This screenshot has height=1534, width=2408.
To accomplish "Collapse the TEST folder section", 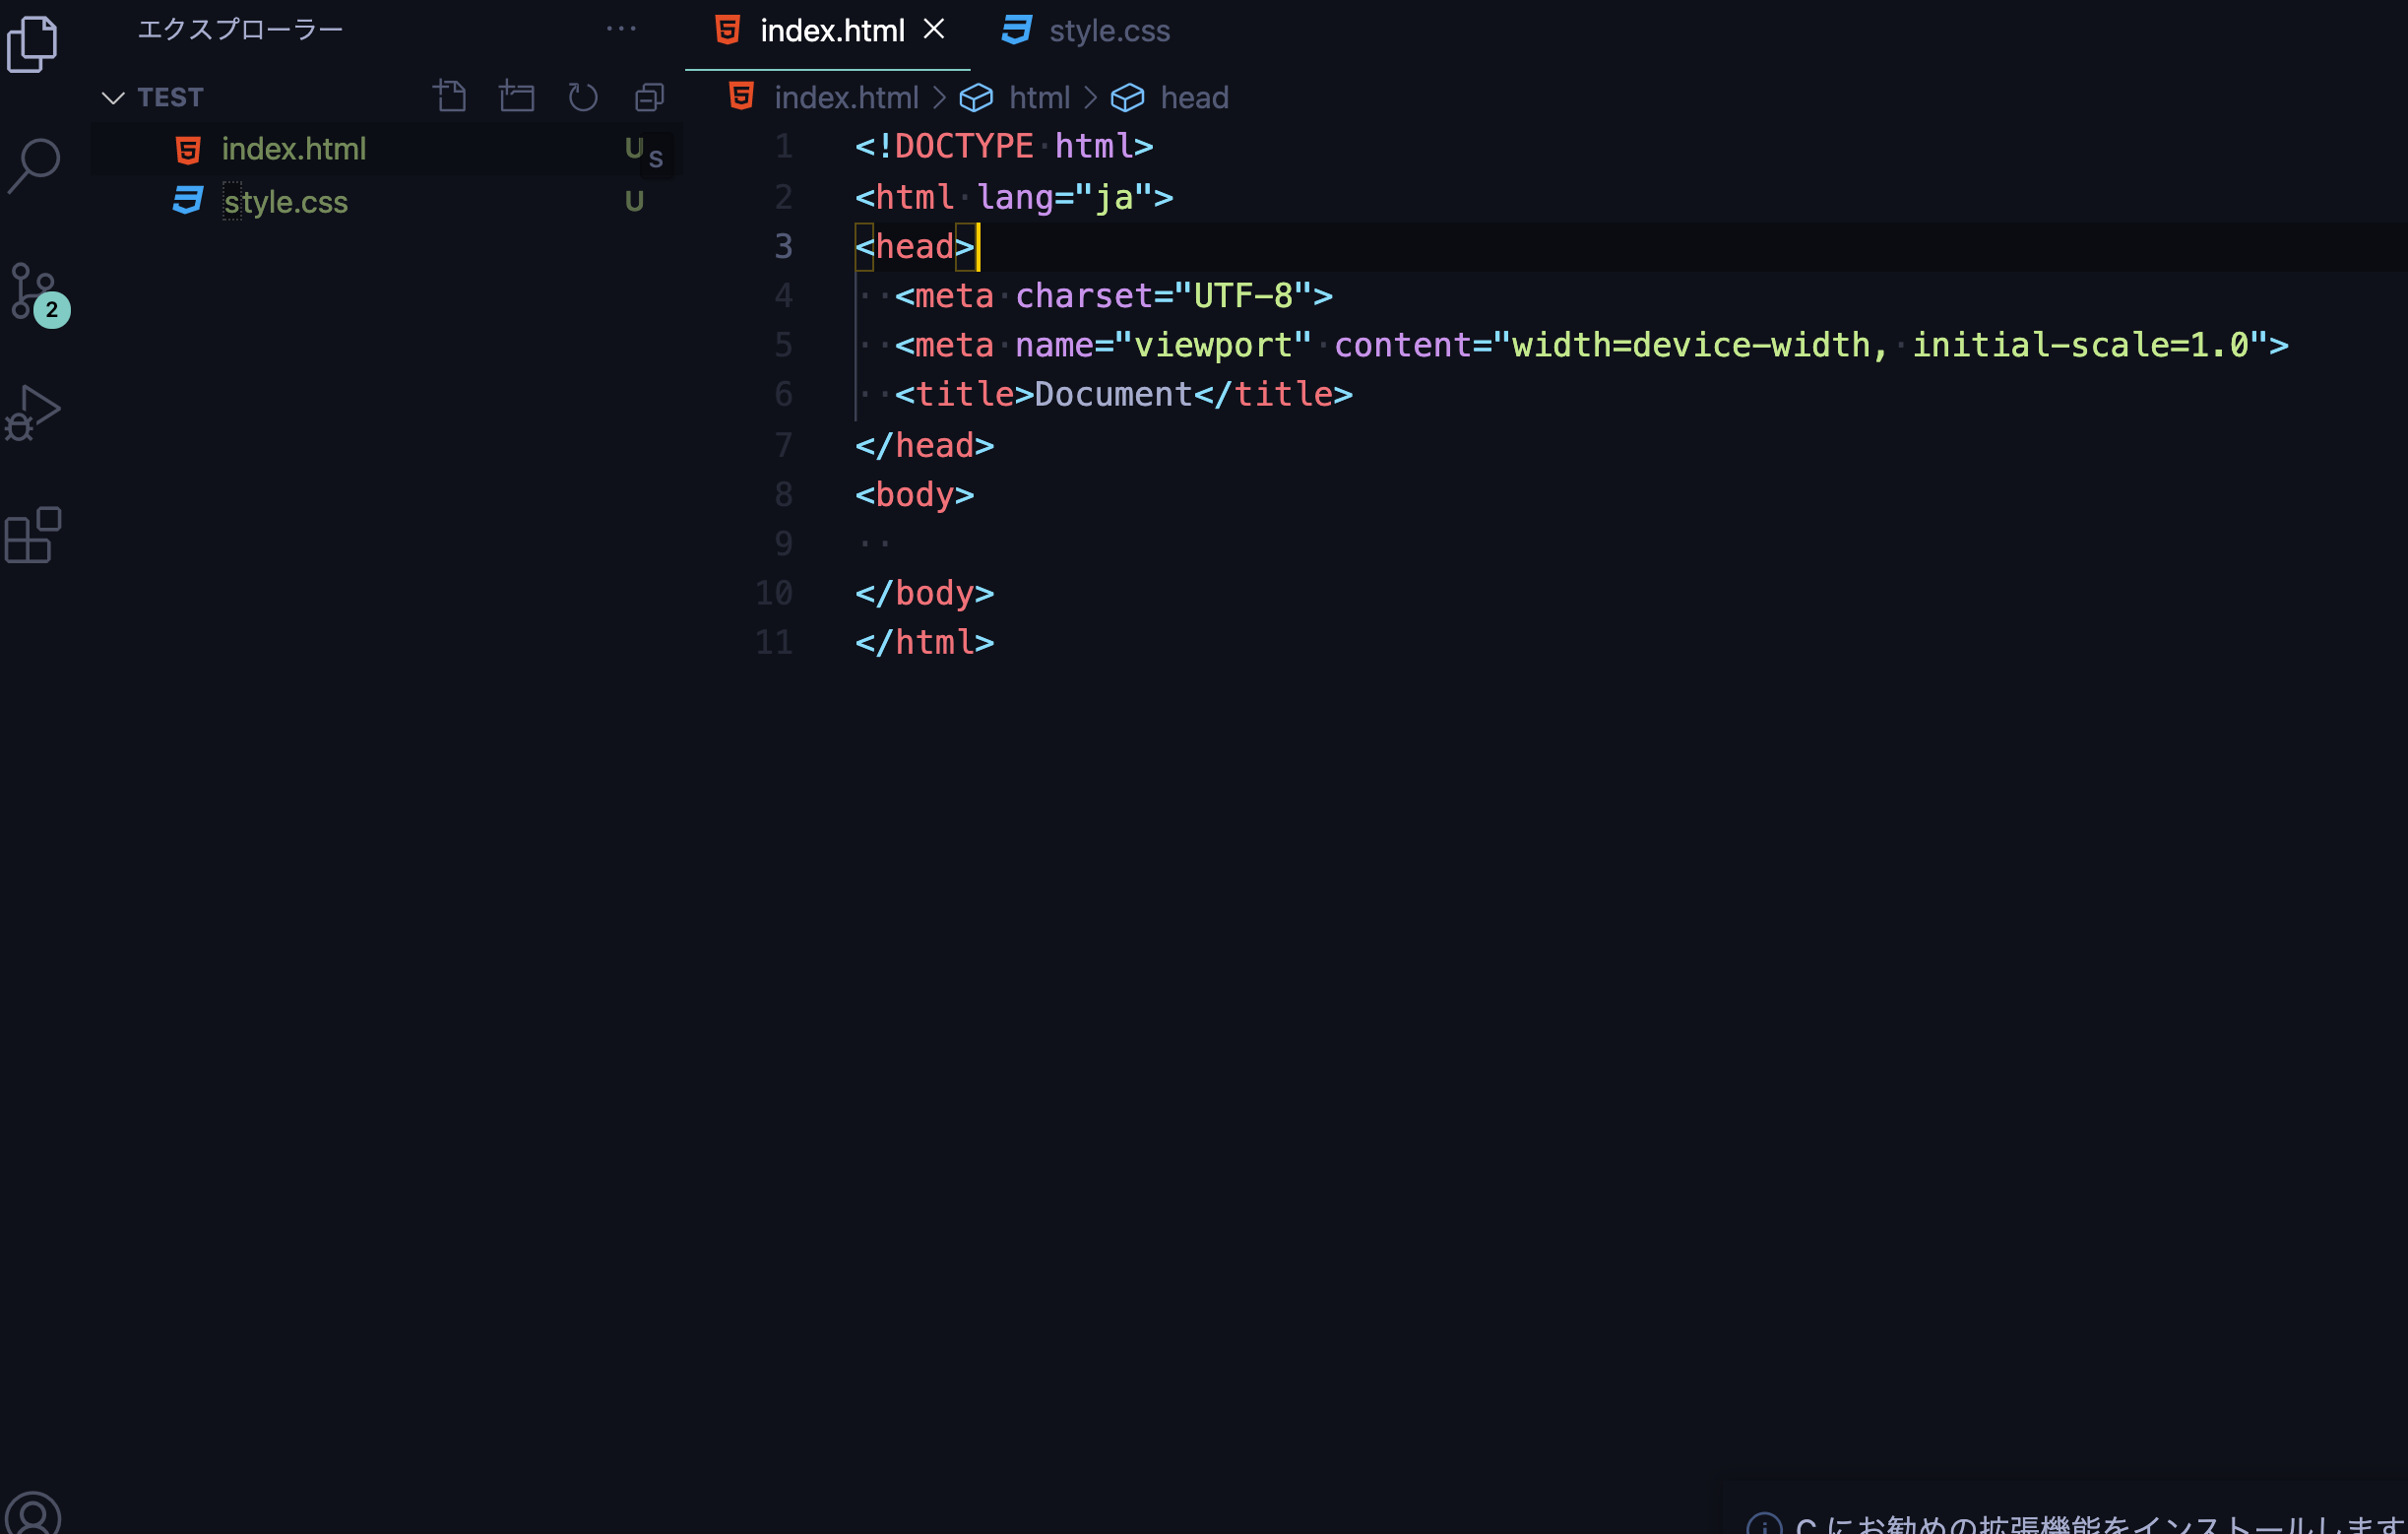I will (113, 97).
